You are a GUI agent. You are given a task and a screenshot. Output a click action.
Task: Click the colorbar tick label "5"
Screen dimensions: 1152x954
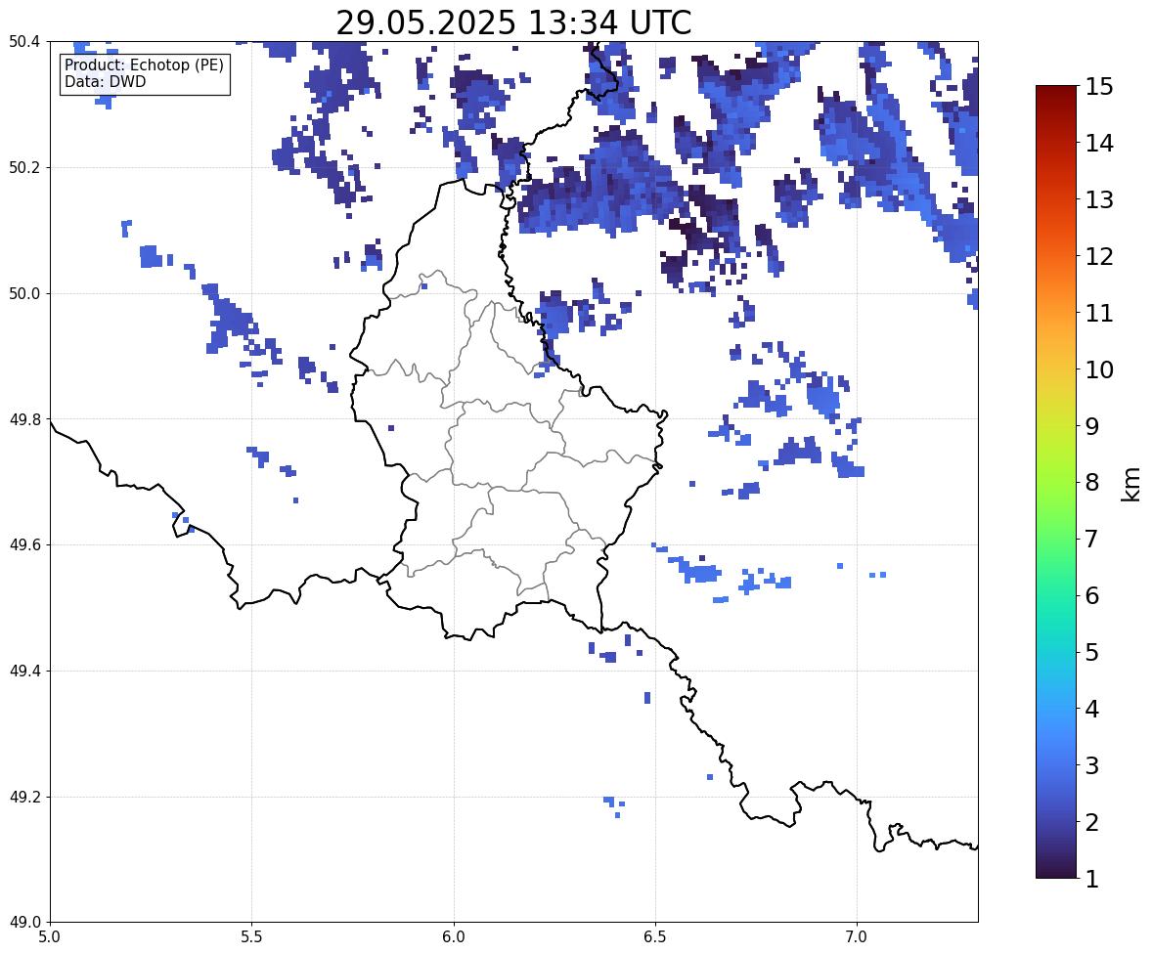[x=1092, y=652]
